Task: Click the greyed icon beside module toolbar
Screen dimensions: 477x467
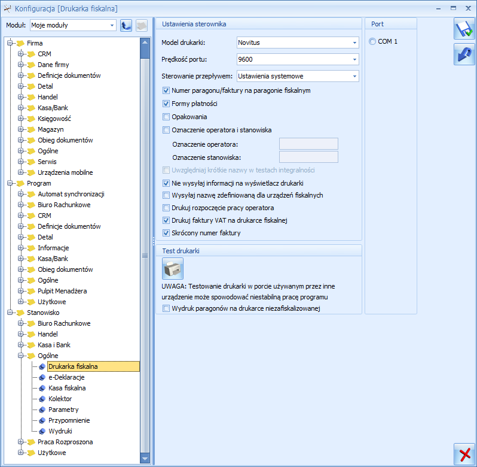Action: pos(142,25)
